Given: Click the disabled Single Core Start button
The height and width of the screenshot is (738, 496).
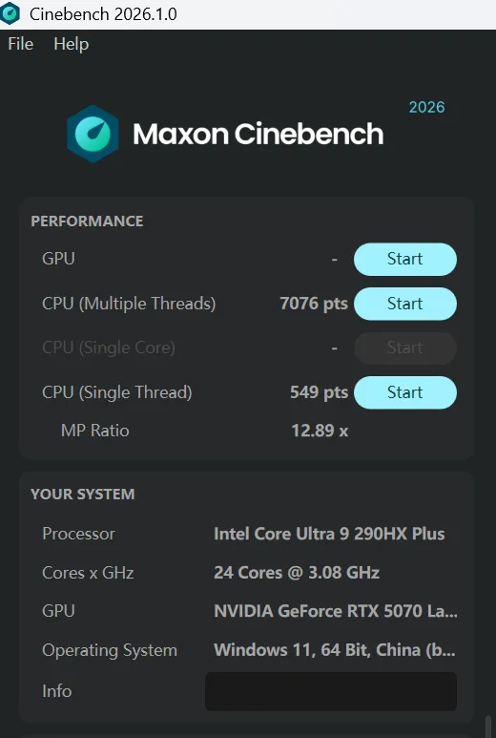Looking at the screenshot, I should [404, 348].
